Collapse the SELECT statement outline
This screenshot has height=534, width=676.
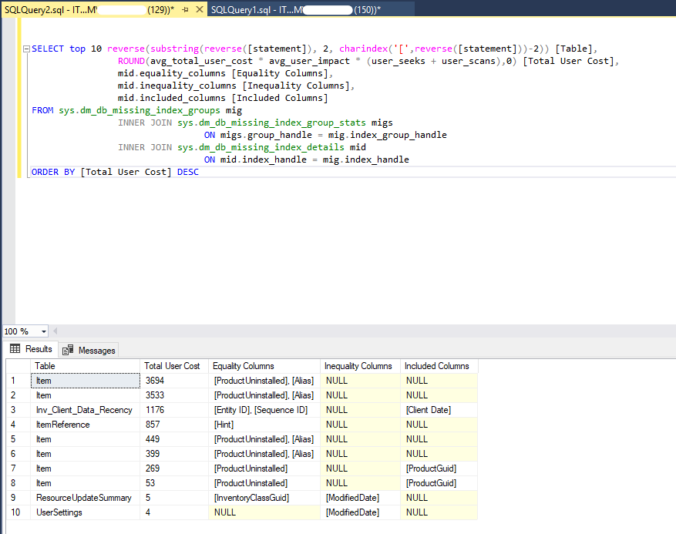coord(25,49)
